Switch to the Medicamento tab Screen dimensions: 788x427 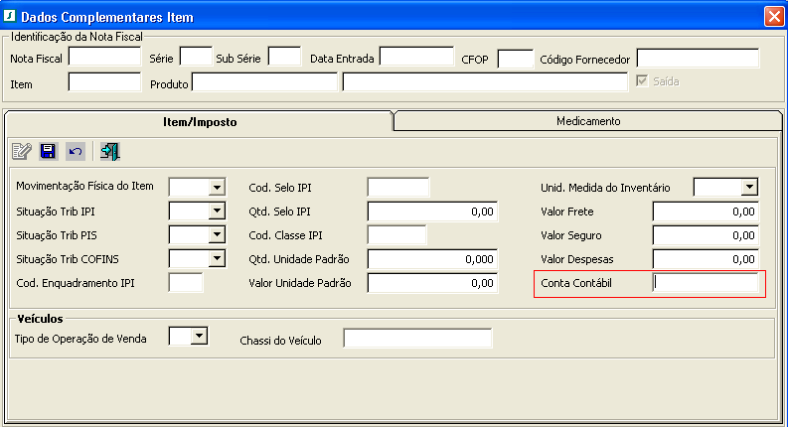(x=588, y=121)
